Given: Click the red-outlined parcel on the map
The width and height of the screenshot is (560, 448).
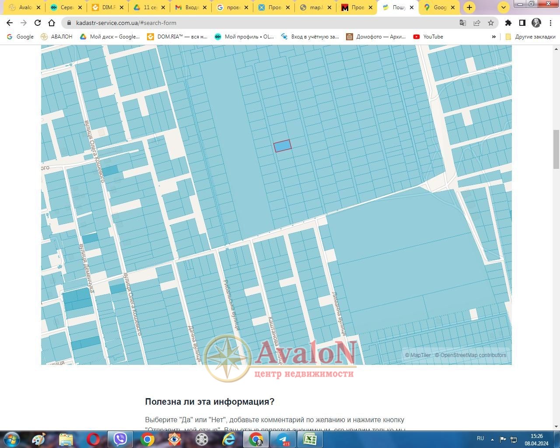Looking at the screenshot, I should point(282,146).
